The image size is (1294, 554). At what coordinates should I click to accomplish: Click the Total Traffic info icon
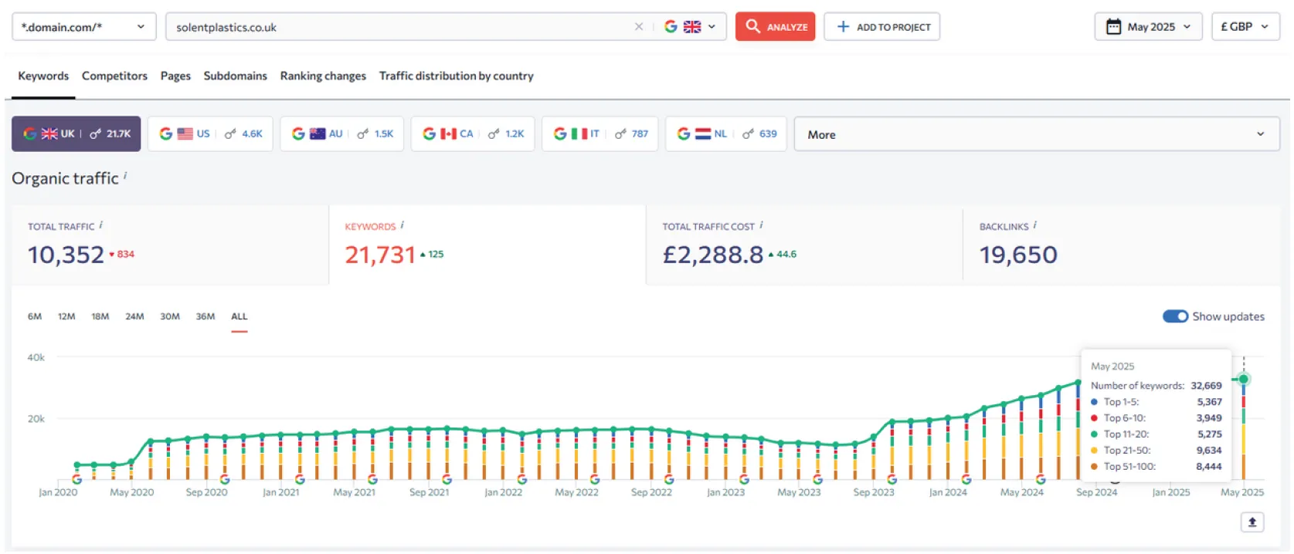tap(101, 225)
